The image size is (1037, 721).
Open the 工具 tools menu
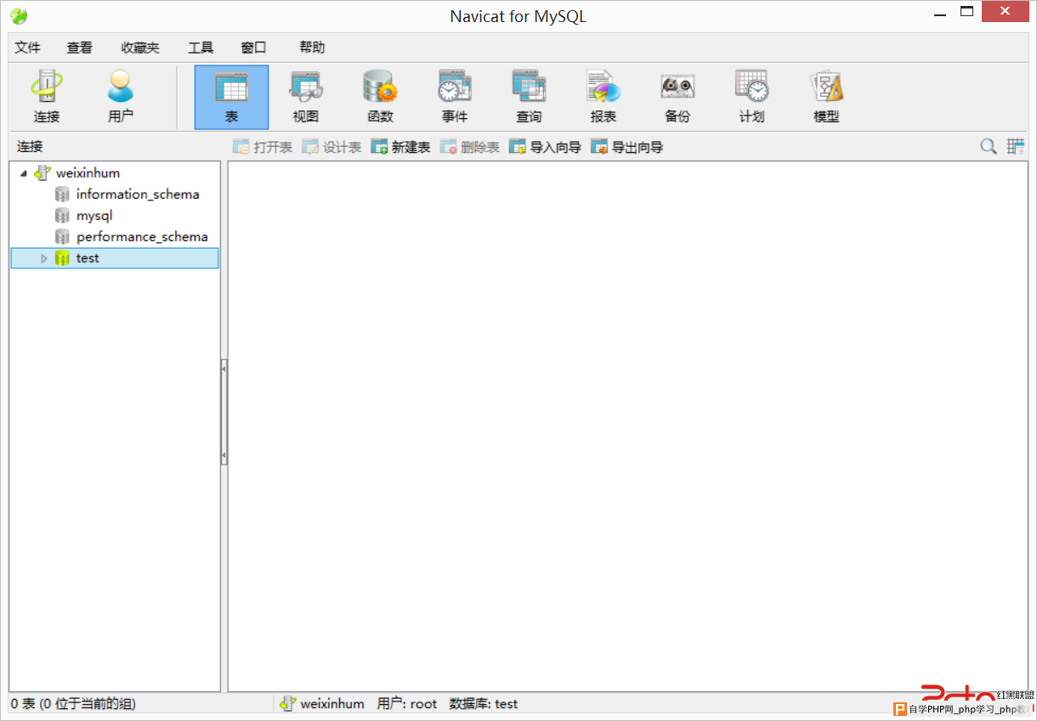coord(201,48)
